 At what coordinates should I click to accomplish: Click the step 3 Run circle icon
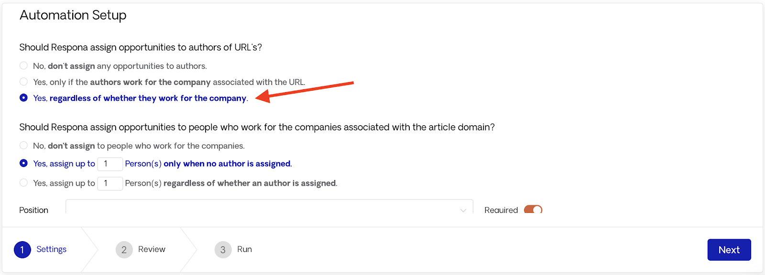pyautogui.click(x=223, y=250)
